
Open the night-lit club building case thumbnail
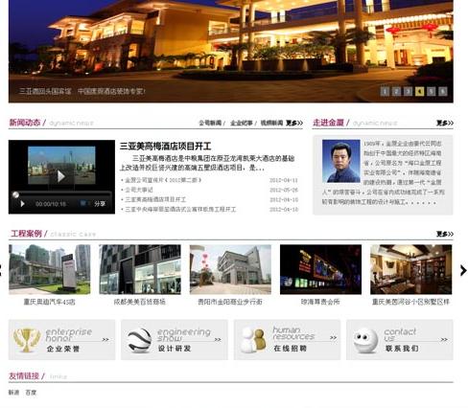point(320,269)
